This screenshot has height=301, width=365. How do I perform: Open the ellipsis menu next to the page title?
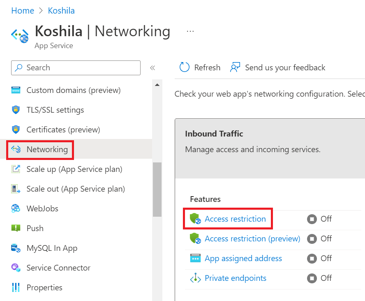(x=190, y=31)
